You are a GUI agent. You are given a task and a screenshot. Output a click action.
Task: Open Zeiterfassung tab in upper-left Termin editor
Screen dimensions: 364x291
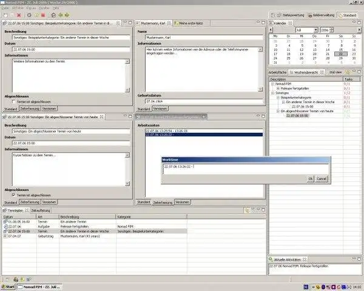tap(30, 109)
